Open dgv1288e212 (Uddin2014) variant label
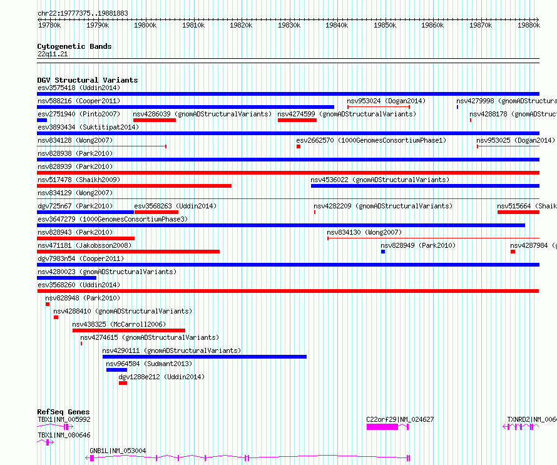Screen dimensions: 557x465 161,377
